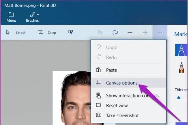Viewport: 188px width, 125px height.
Task: Zoom in with the plus icon
Action: [145, 33]
